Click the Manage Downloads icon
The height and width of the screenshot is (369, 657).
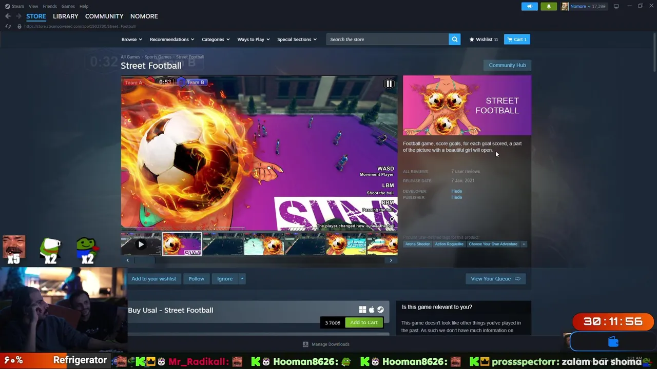tap(305, 344)
